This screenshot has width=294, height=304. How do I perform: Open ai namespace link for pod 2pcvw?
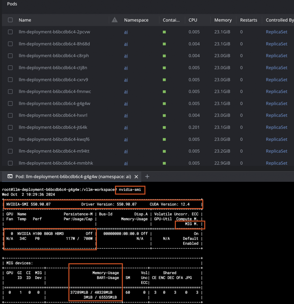(126, 32)
